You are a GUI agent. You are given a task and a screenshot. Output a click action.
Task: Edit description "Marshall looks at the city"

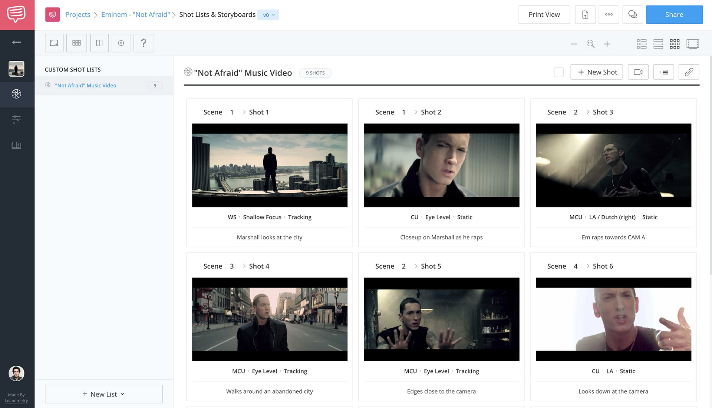(270, 237)
